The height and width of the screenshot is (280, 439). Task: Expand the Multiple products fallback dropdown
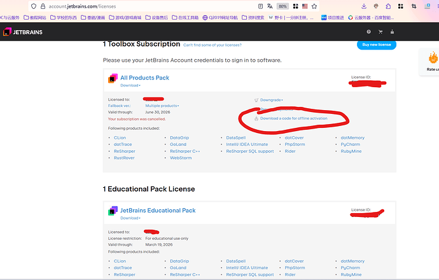162,106
